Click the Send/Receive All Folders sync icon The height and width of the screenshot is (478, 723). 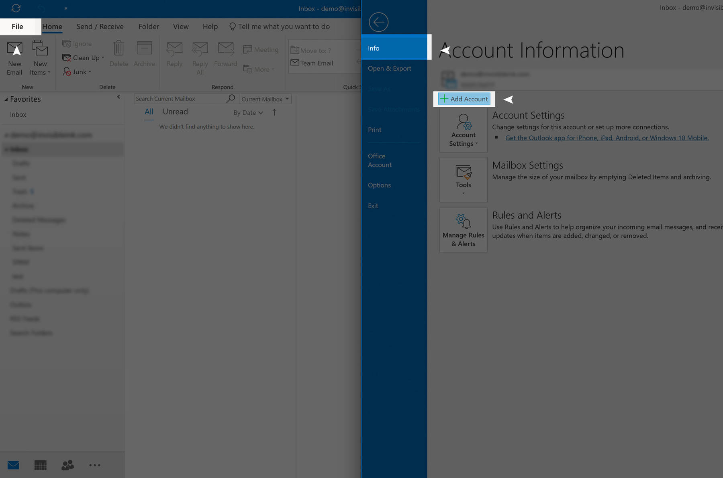pyautogui.click(x=16, y=8)
